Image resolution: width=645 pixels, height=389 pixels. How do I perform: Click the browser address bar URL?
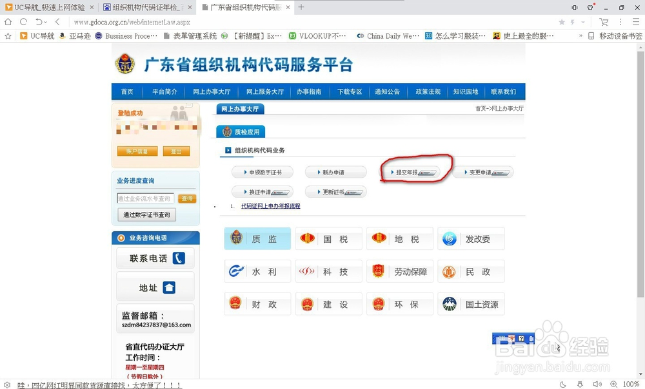click(x=132, y=22)
